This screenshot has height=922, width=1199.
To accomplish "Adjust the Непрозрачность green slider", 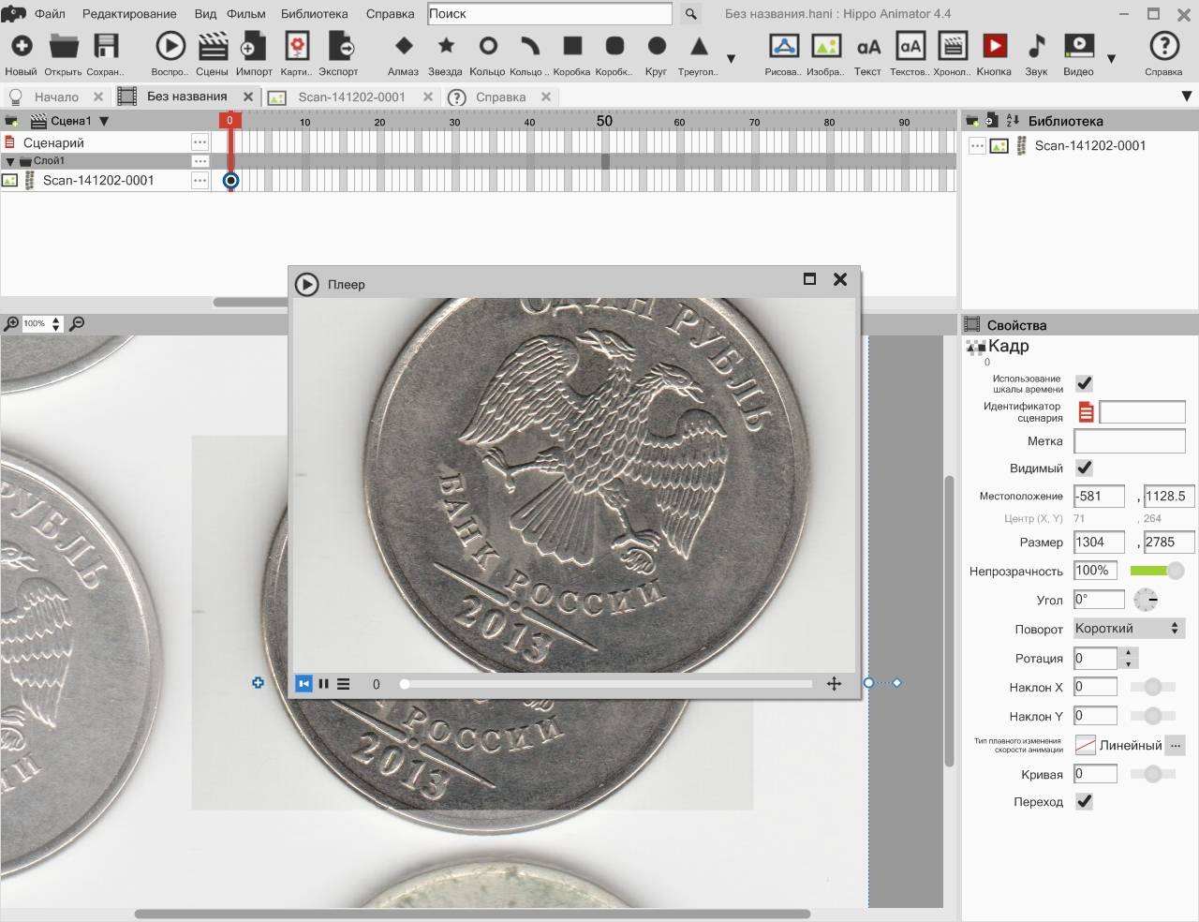I will (x=1157, y=571).
